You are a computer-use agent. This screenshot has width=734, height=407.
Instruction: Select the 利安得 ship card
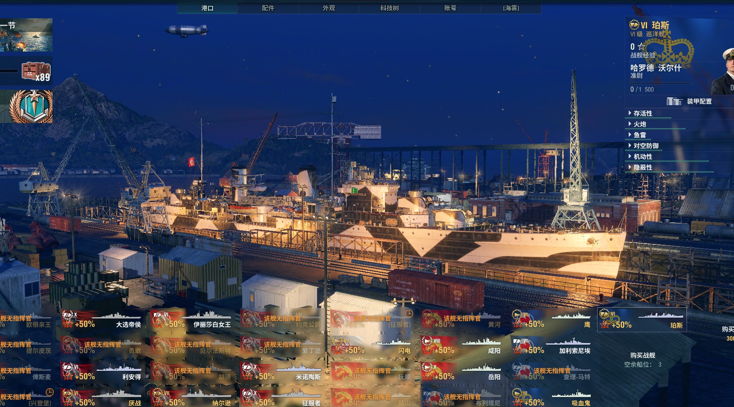[102, 371]
